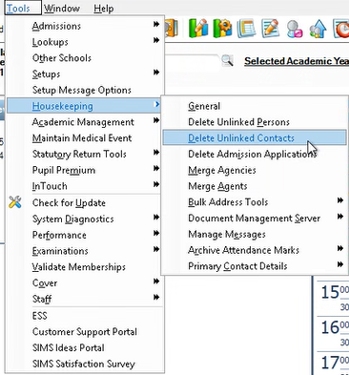
Task: Click the bar chart with pencil toolbar icon
Action: [198, 28]
